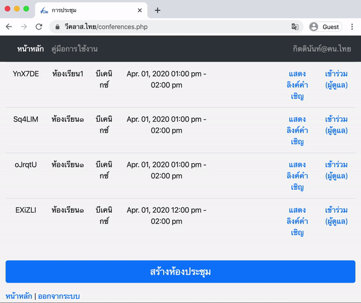Show invite link for room YnX7DE
Screen dimensions: 361x303
tap(297, 85)
